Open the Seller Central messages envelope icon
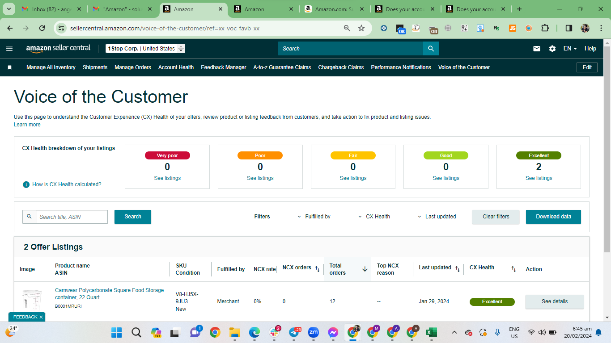 (x=537, y=49)
